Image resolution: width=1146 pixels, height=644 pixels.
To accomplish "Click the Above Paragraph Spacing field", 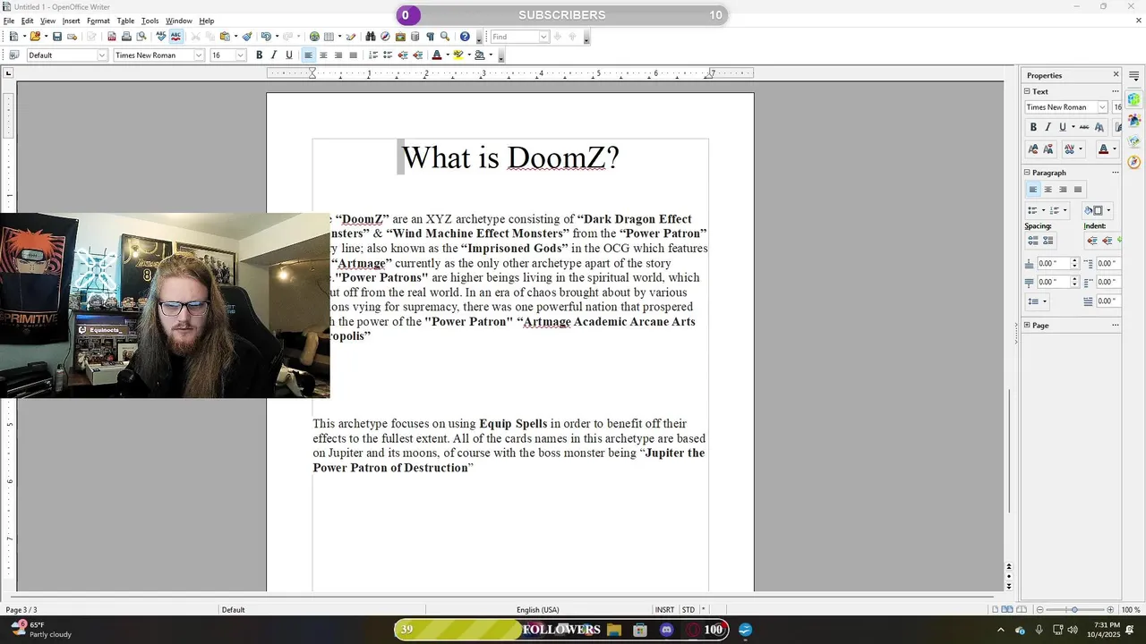I will [x=1054, y=263].
